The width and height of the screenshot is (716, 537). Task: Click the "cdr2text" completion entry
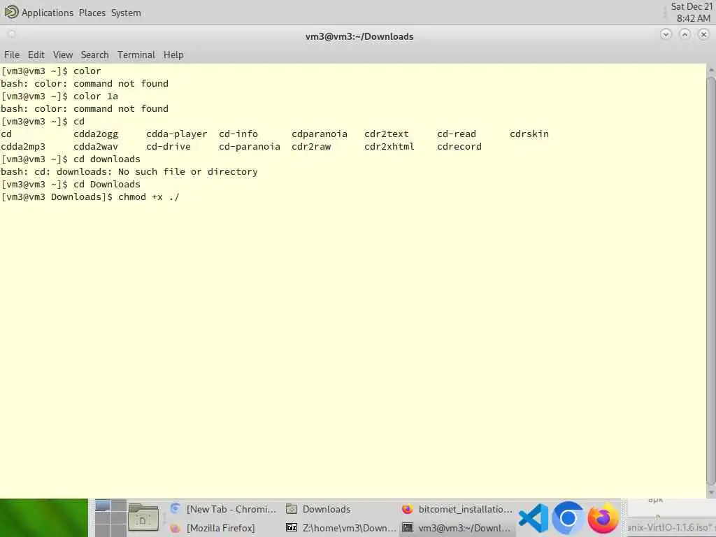coord(386,134)
